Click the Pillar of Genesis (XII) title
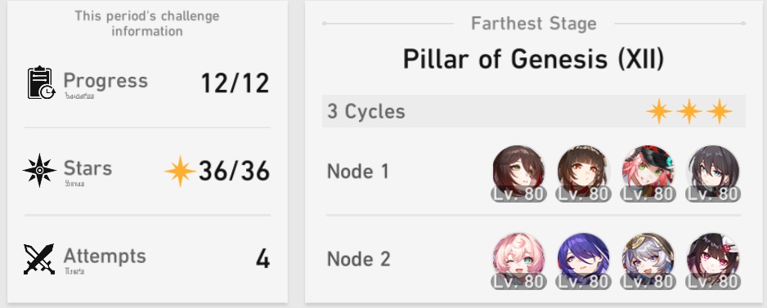 [x=534, y=59]
